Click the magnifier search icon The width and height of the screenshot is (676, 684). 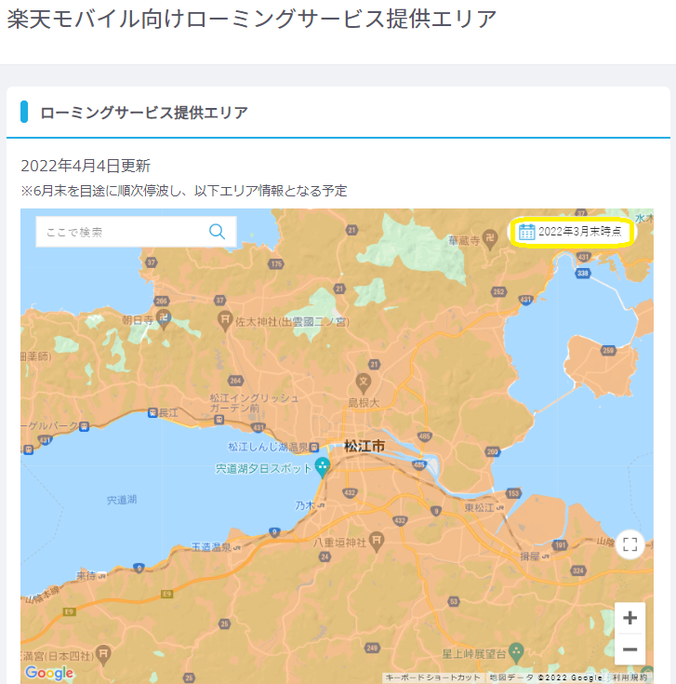pos(217,231)
